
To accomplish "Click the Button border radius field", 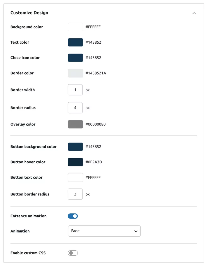I will pos(75,194).
